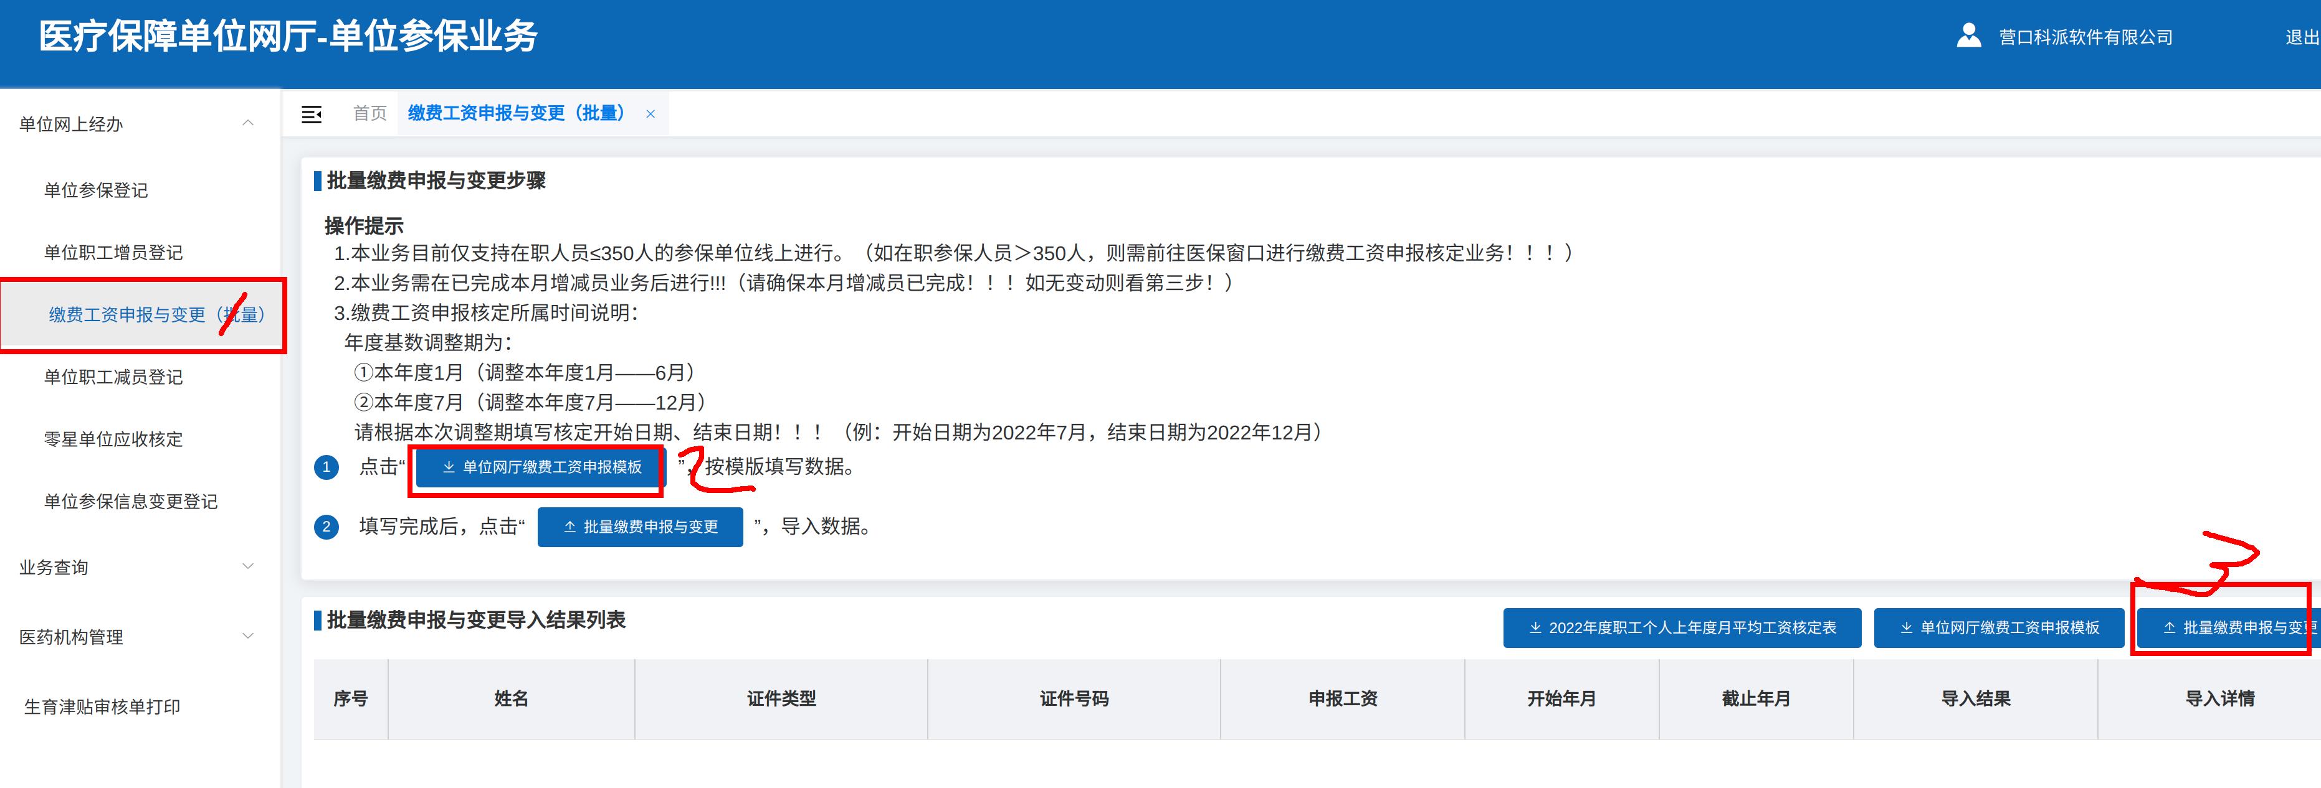Screen dimensions: 2321x788
Task: Open 生育津贴审核单打印 sidebar item
Action: (102, 706)
